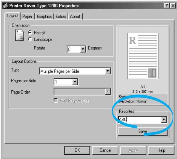Viewport: 177px width, 159px height.
Task: Switch to the Graphics tab
Action: 44,17
